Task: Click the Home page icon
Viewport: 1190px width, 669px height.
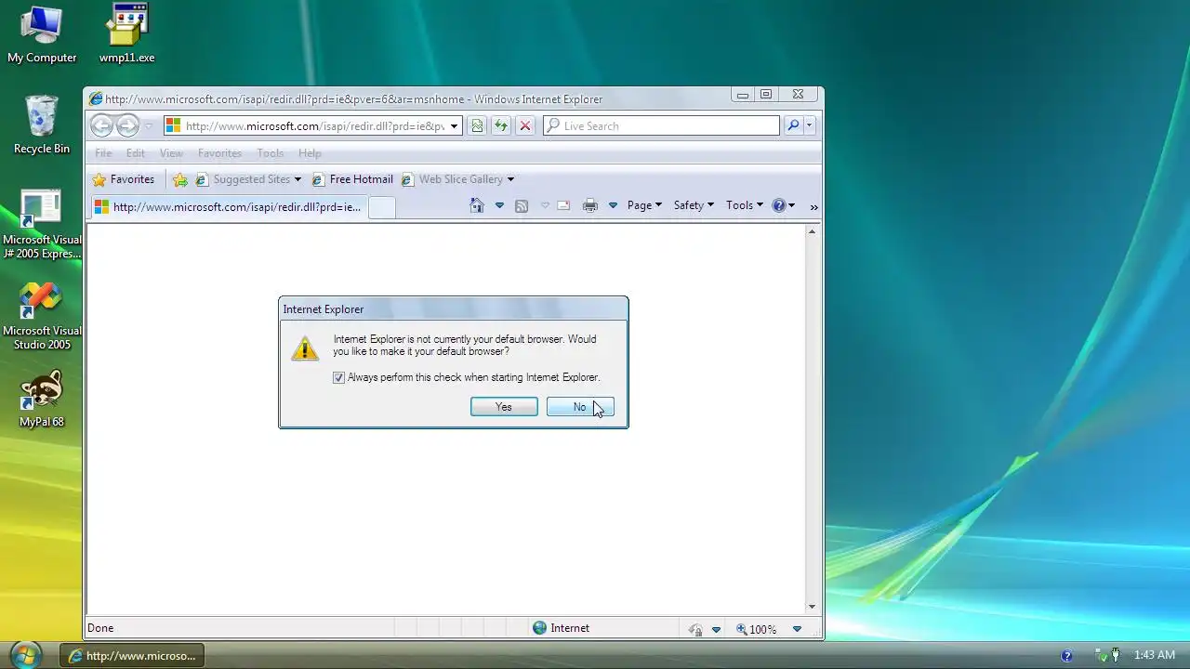Action: click(477, 205)
